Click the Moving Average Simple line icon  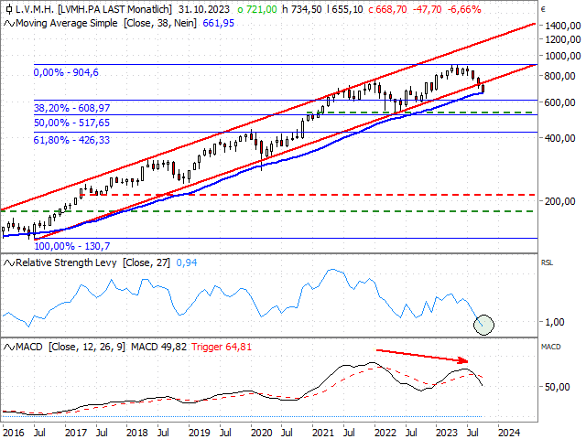click(8, 24)
